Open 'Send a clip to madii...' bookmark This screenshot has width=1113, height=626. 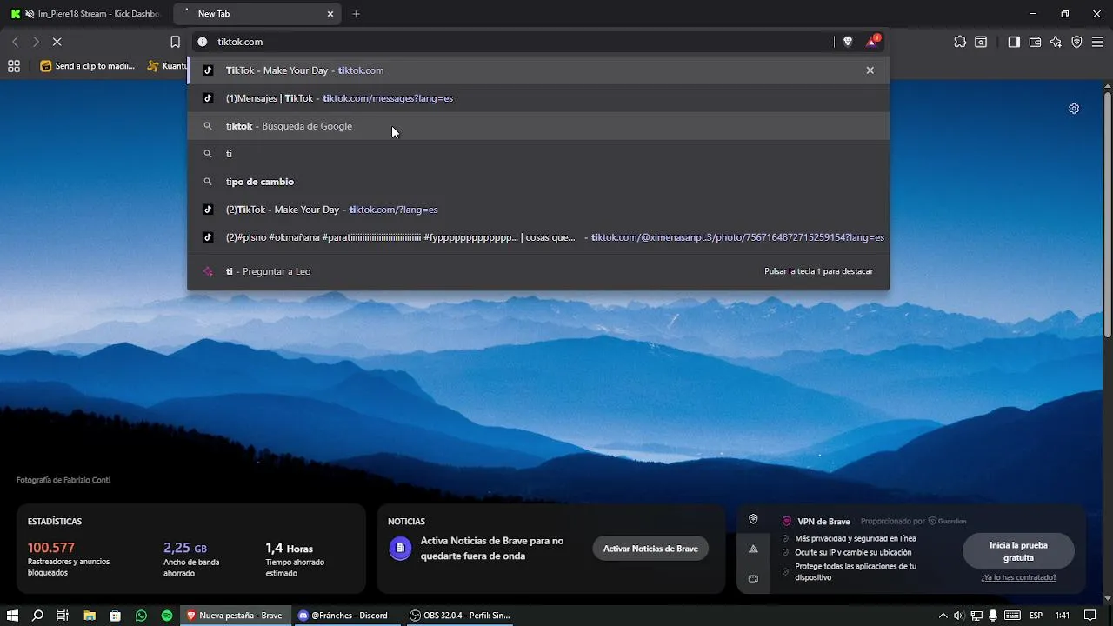click(87, 66)
